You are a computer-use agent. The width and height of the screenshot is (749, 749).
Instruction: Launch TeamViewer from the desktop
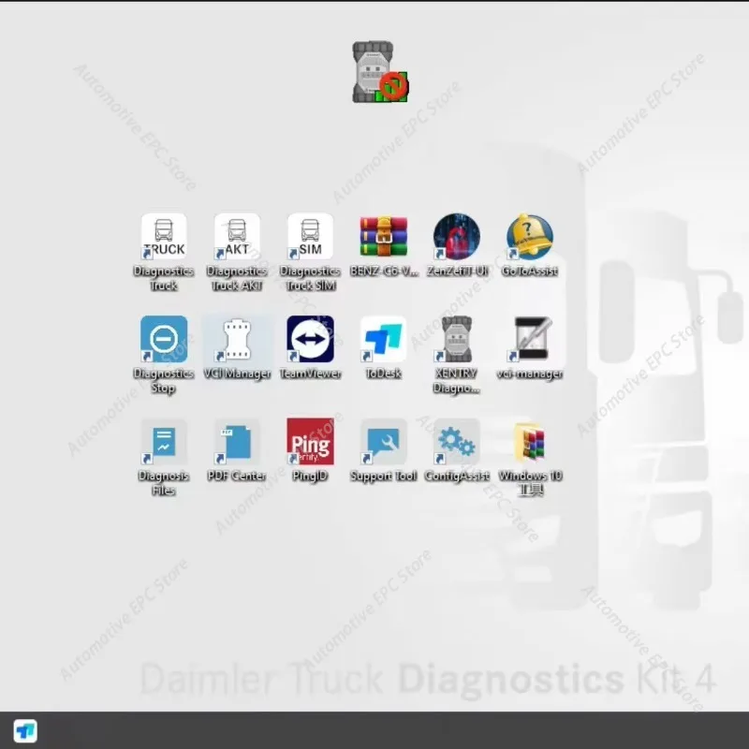[310, 339]
